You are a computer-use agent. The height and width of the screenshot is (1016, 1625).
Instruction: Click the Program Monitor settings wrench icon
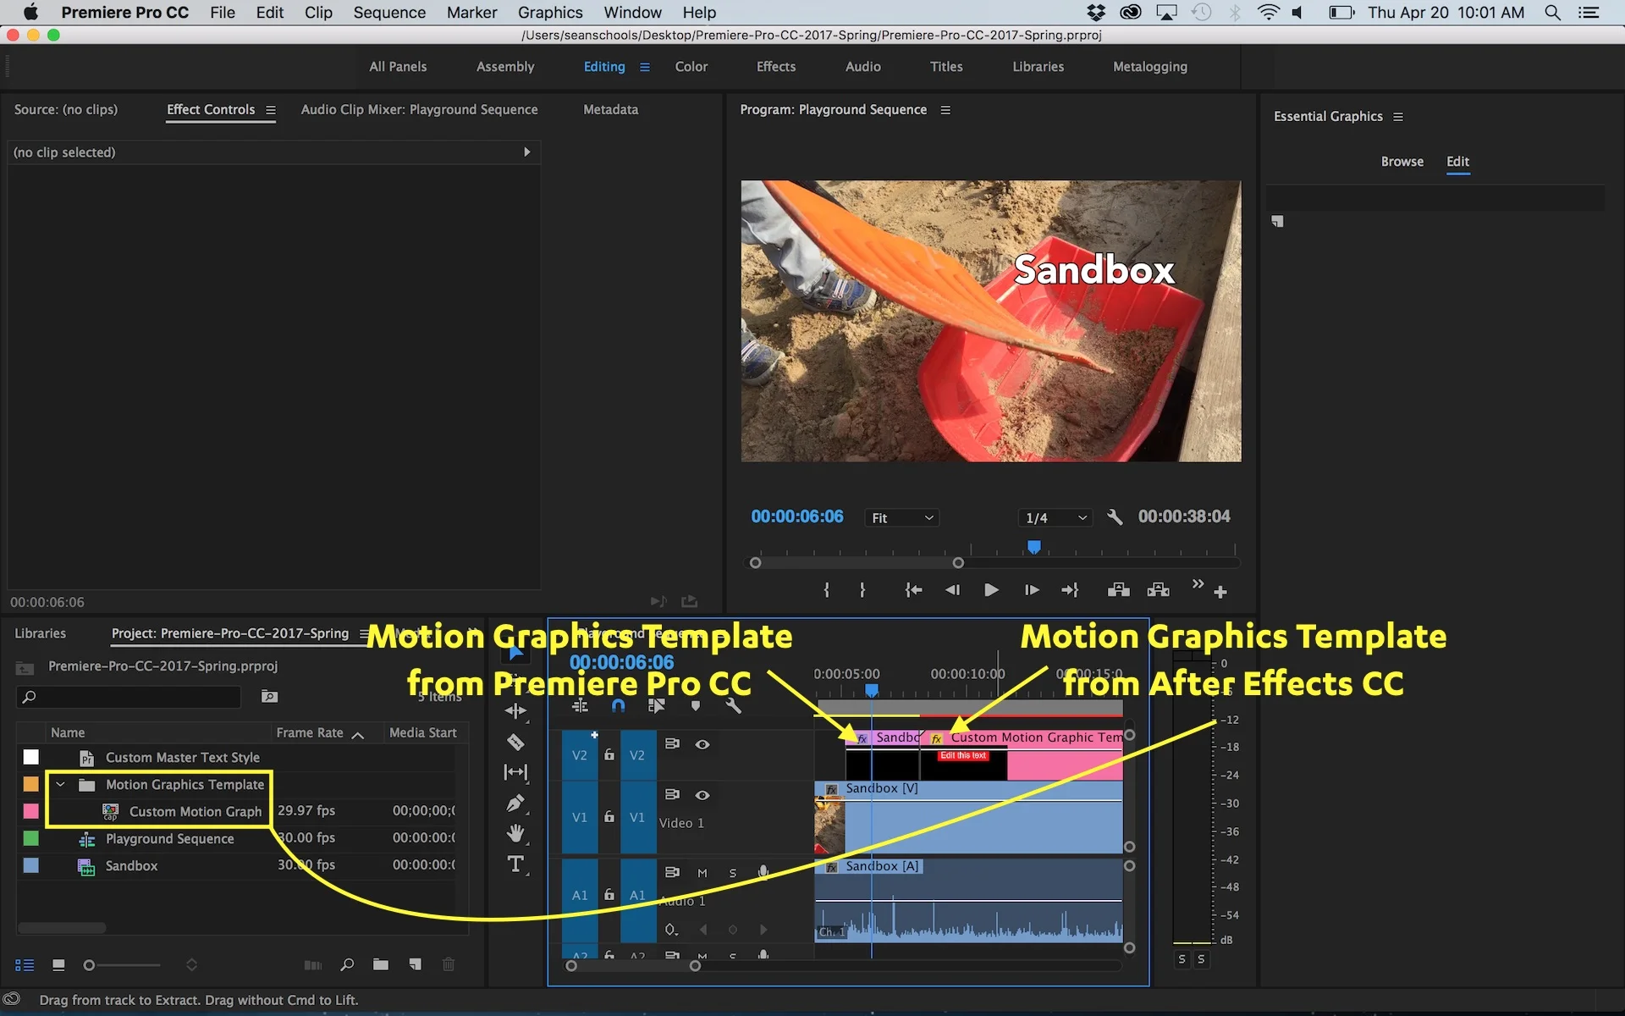click(x=1115, y=517)
